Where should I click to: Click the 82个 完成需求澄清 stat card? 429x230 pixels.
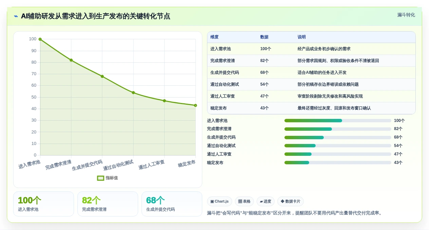108,204
